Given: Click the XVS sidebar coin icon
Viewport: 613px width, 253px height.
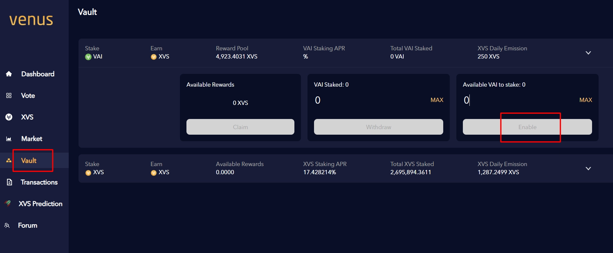Looking at the screenshot, I should coord(9,117).
